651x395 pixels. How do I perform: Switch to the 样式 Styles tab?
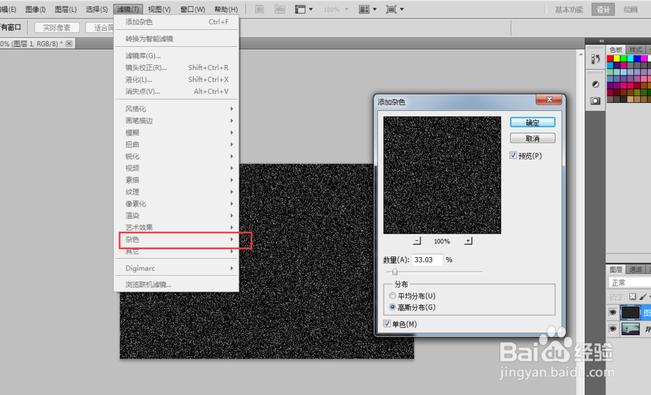[x=635, y=49]
